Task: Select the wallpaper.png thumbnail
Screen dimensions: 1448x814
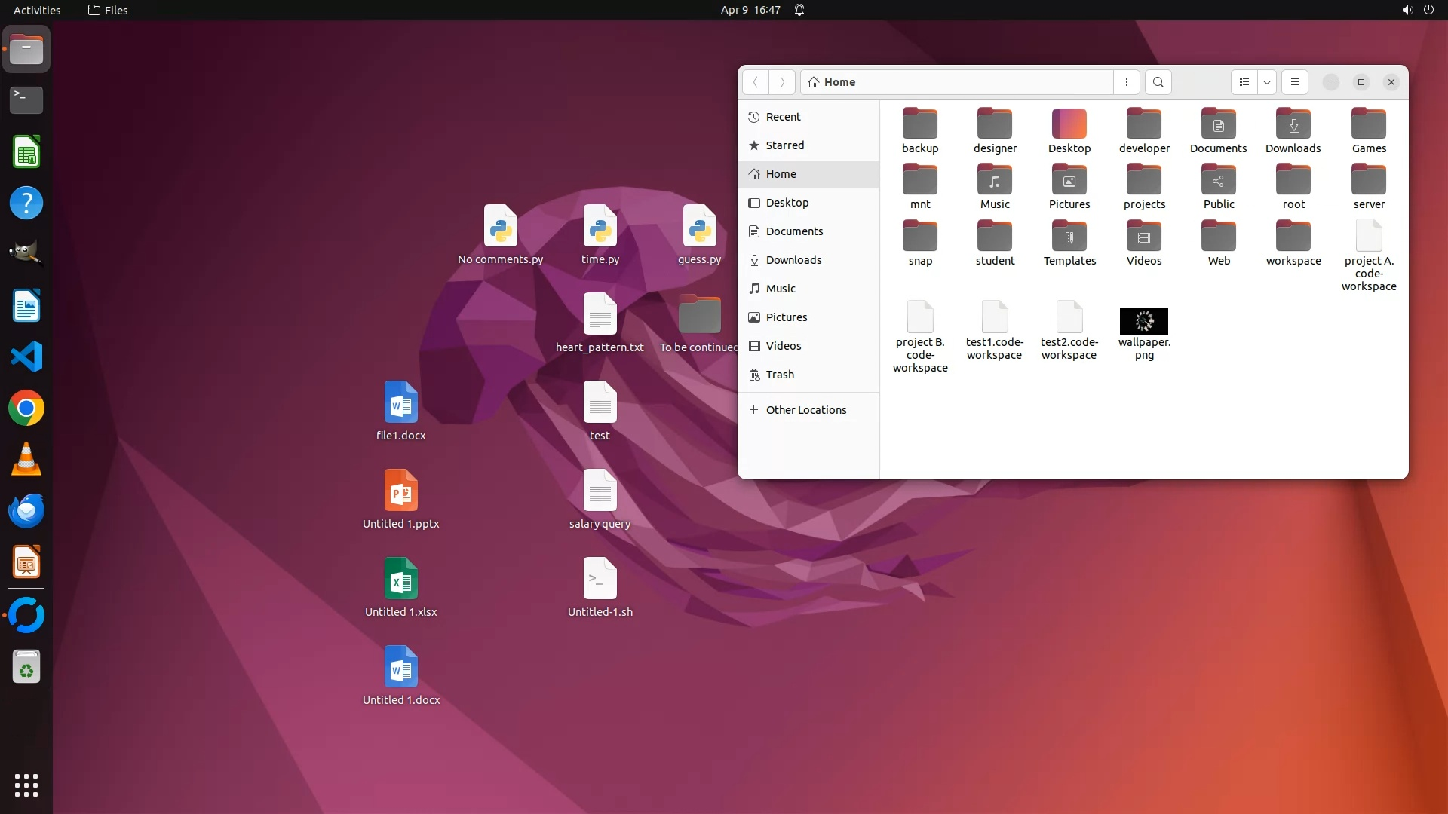Action: point(1143,321)
